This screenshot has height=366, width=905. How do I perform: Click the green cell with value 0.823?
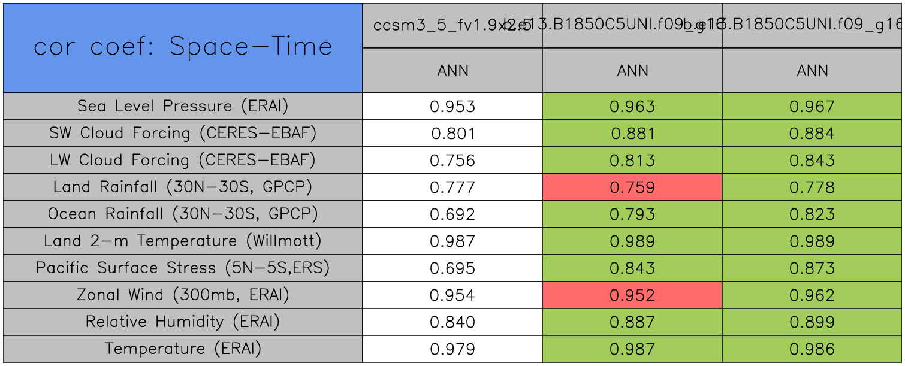(812, 214)
